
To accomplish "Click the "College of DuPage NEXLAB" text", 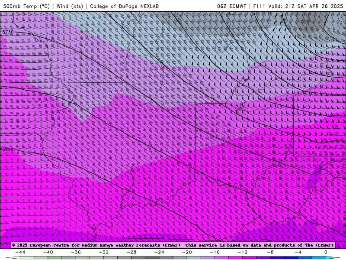I will tap(124, 6).
